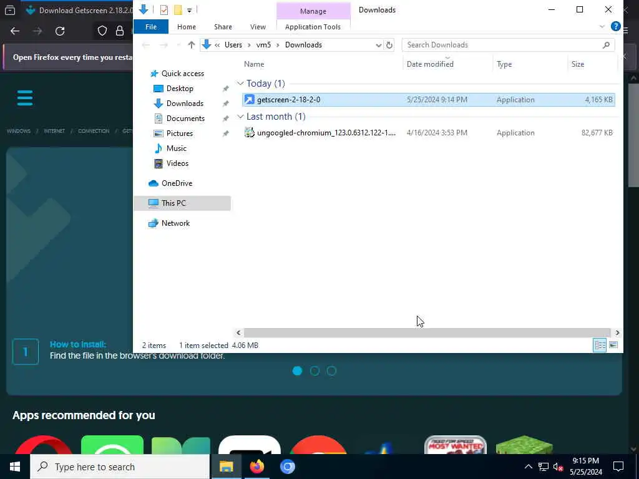Click the Explorer back arrow
This screenshot has height=479, width=639.
pyautogui.click(x=145, y=45)
